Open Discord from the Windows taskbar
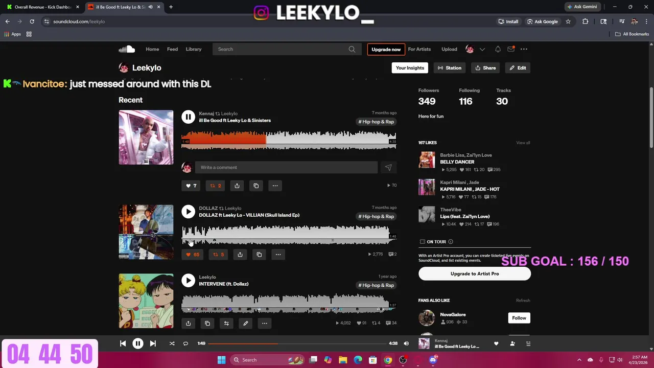This screenshot has width=654, height=368. click(x=433, y=360)
